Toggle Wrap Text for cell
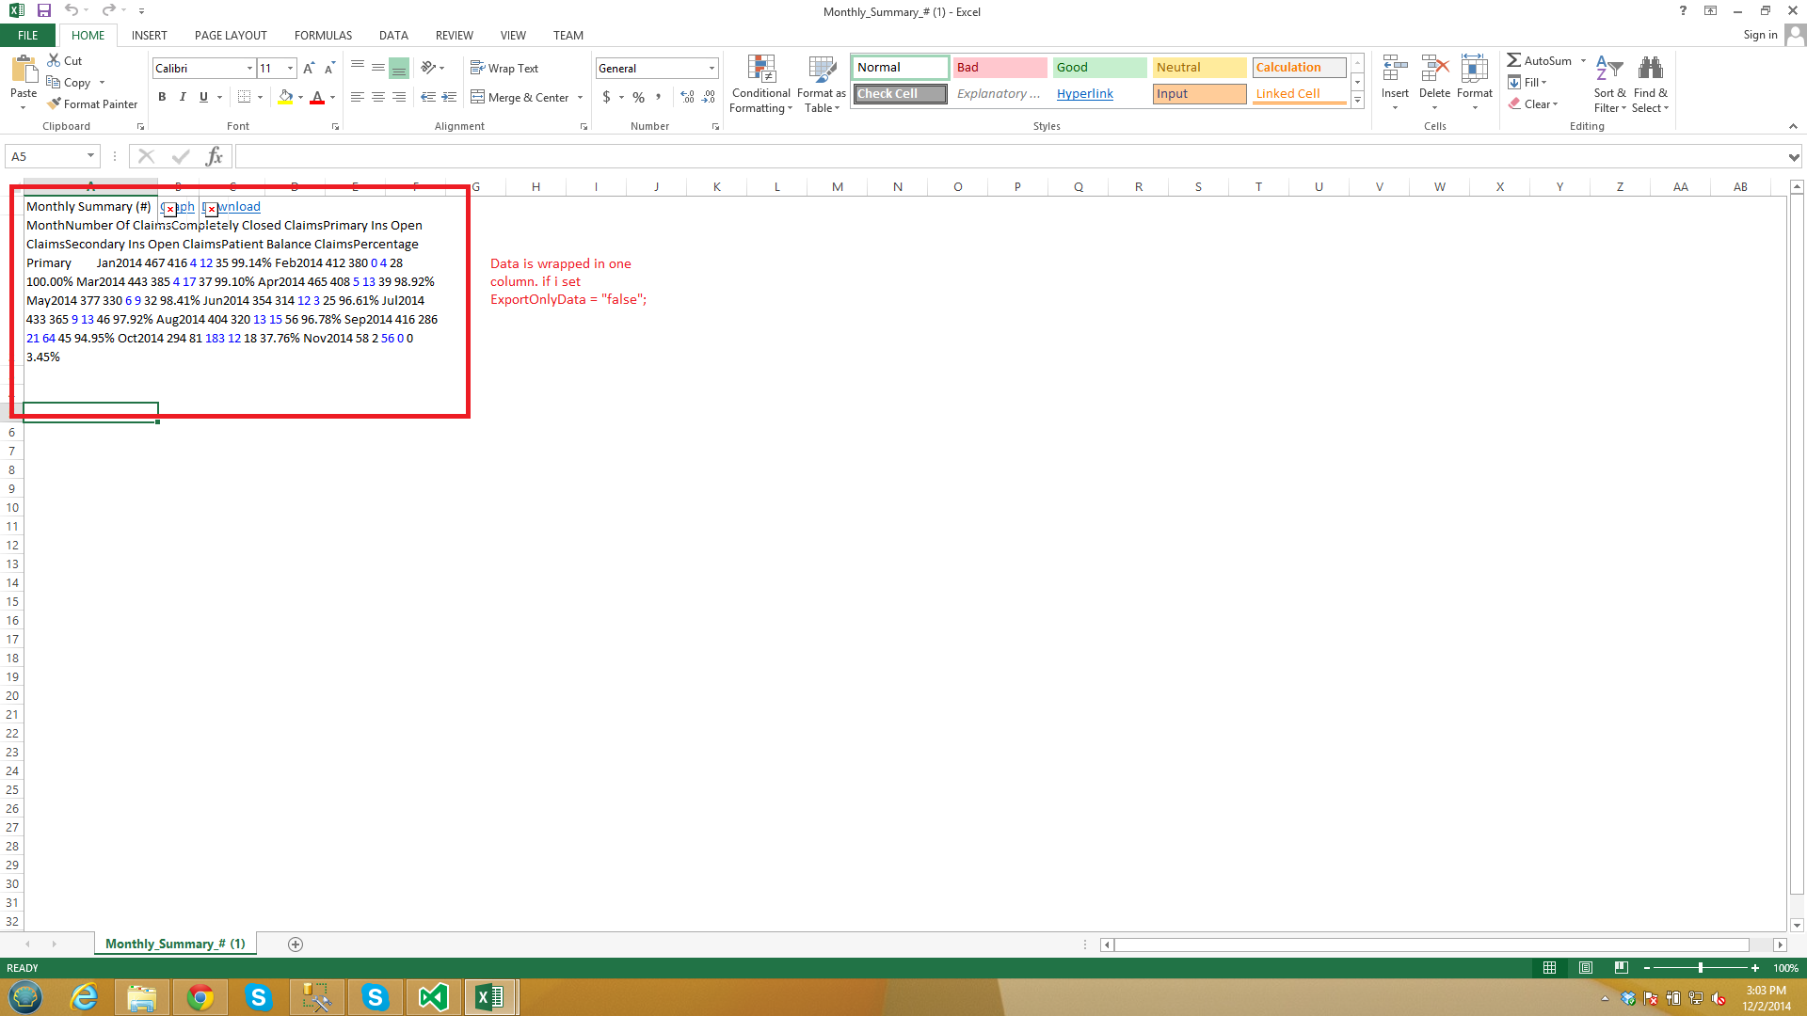This screenshot has width=1807, height=1016. click(x=504, y=68)
